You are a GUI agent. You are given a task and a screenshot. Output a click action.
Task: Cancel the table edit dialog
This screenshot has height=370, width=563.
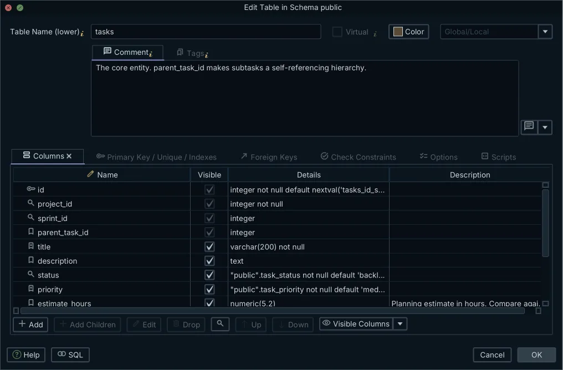click(x=492, y=355)
